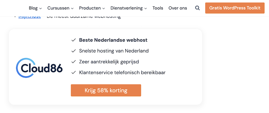This screenshot has width=269, height=113.
Task: Open the Blog navigation item
Action: pyautogui.click(x=33, y=8)
